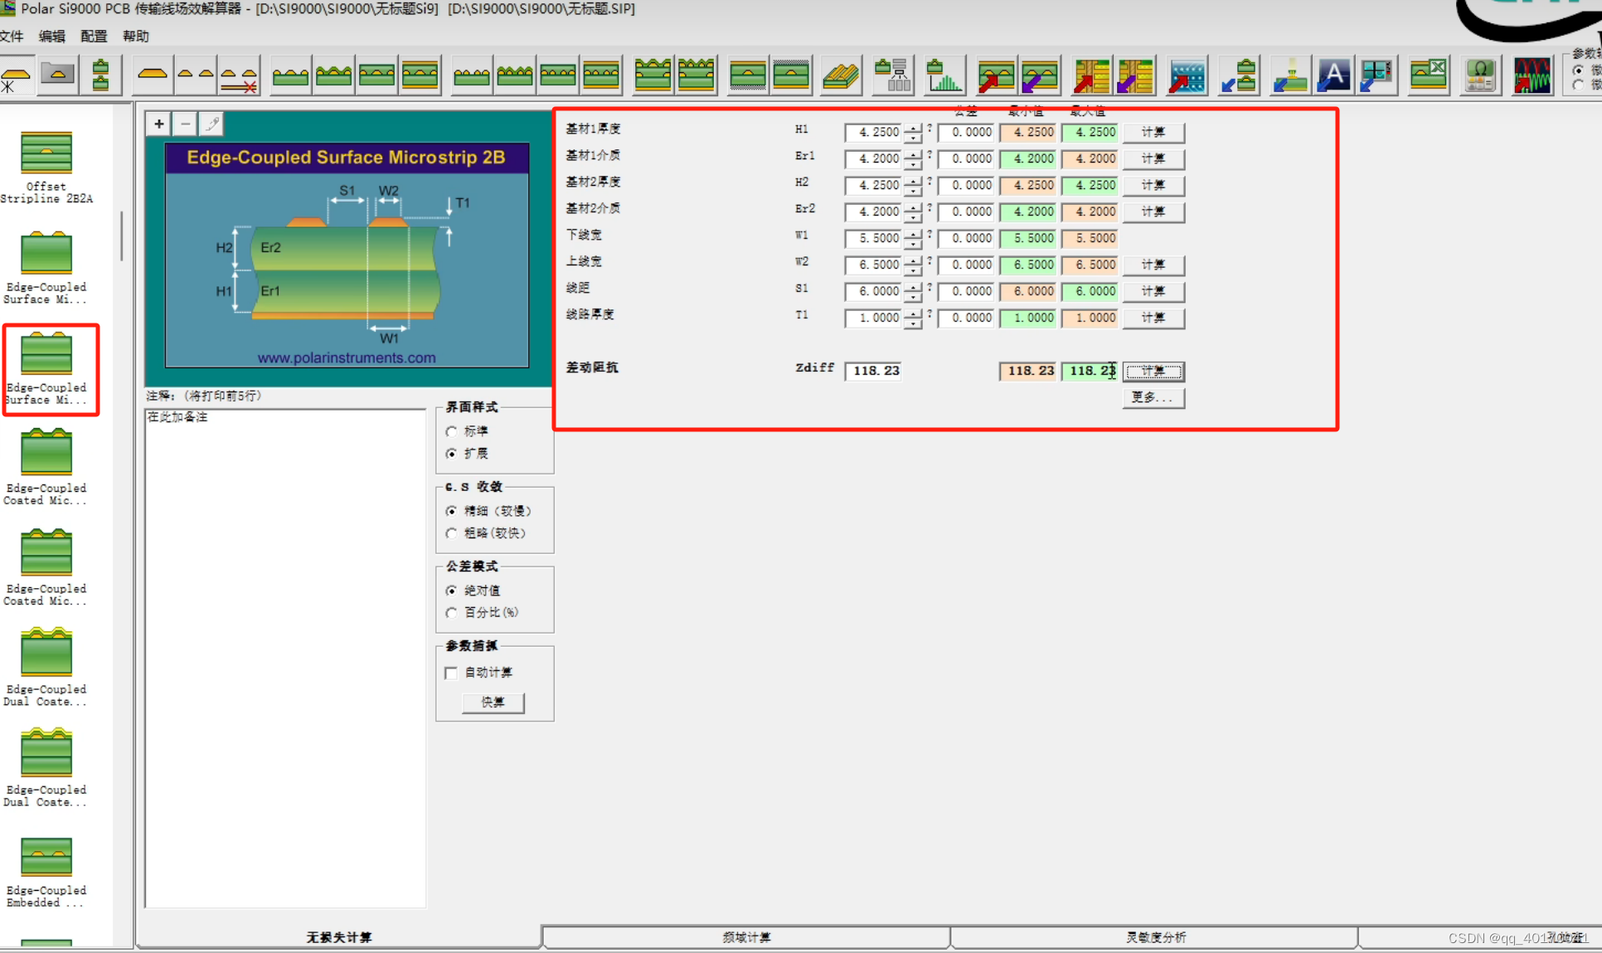Click the 更多... button
This screenshot has width=1602, height=953.
pyautogui.click(x=1153, y=397)
